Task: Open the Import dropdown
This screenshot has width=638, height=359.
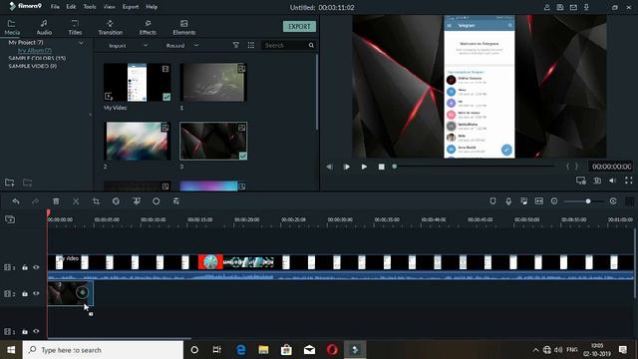Action: pos(128,45)
